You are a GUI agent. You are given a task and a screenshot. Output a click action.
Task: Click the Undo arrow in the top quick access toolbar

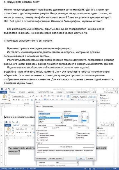[x=9, y=89]
